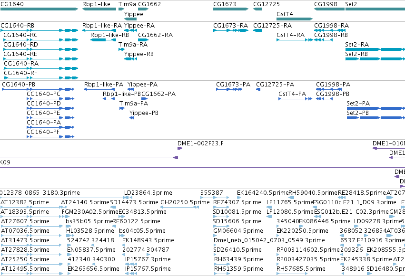The width and height of the screenshot is (405, 276).
Task: Click protein Yippee-PB
Action: pos(131,118)
